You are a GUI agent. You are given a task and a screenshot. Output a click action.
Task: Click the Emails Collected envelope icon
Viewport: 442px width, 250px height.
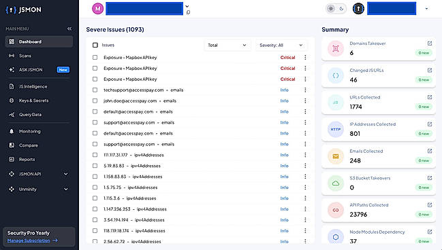click(336, 156)
